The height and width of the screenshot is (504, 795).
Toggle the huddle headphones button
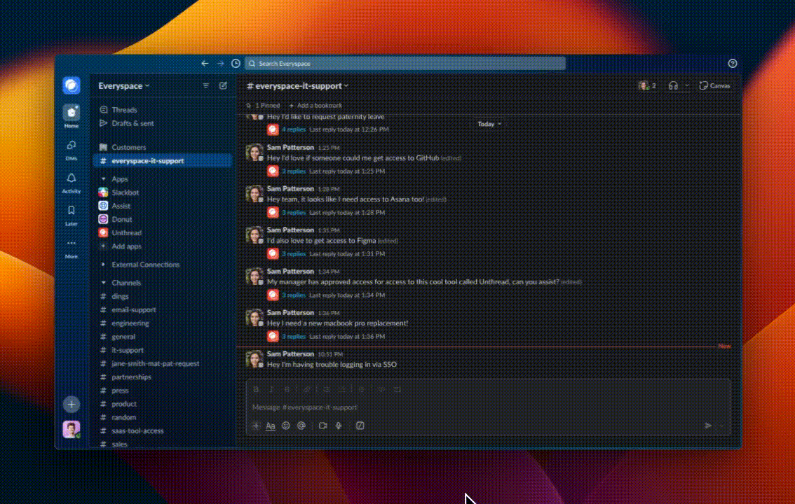click(x=673, y=85)
